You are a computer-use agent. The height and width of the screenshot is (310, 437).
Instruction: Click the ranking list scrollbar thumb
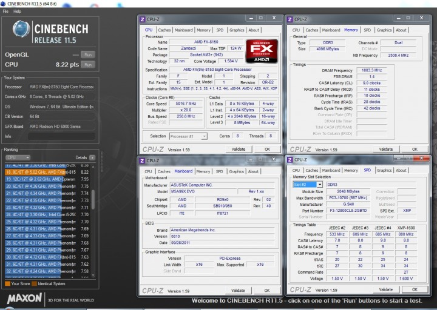click(x=93, y=199)
